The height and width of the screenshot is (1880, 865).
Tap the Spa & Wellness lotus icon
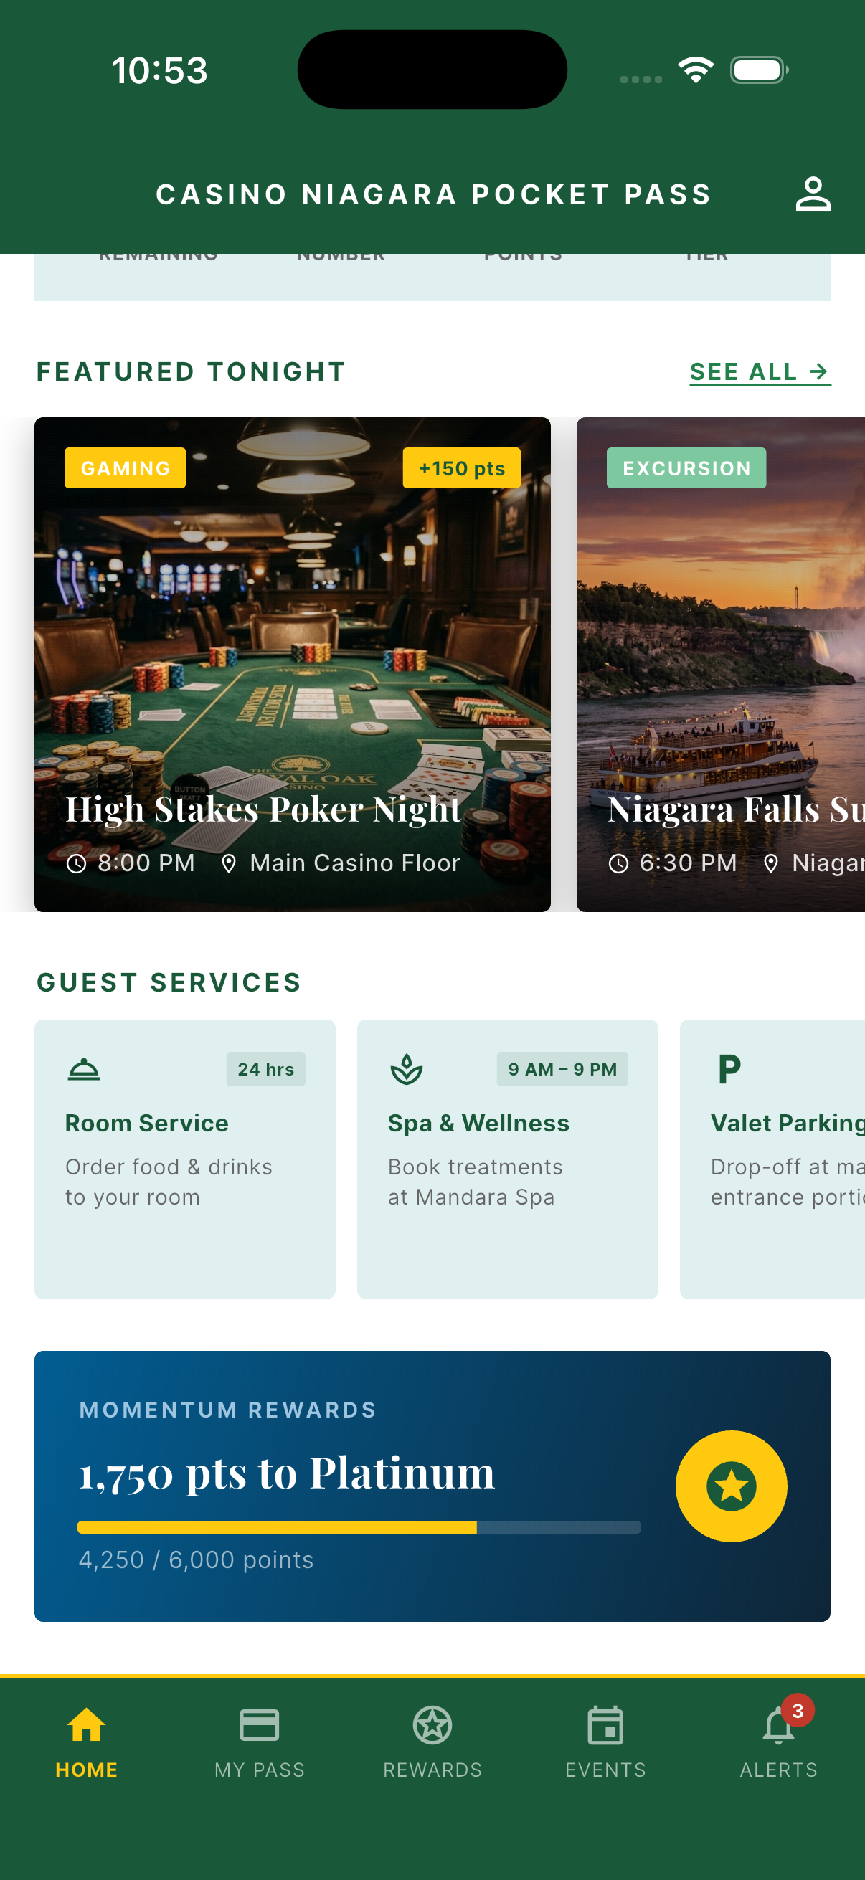click(407, 1069)
